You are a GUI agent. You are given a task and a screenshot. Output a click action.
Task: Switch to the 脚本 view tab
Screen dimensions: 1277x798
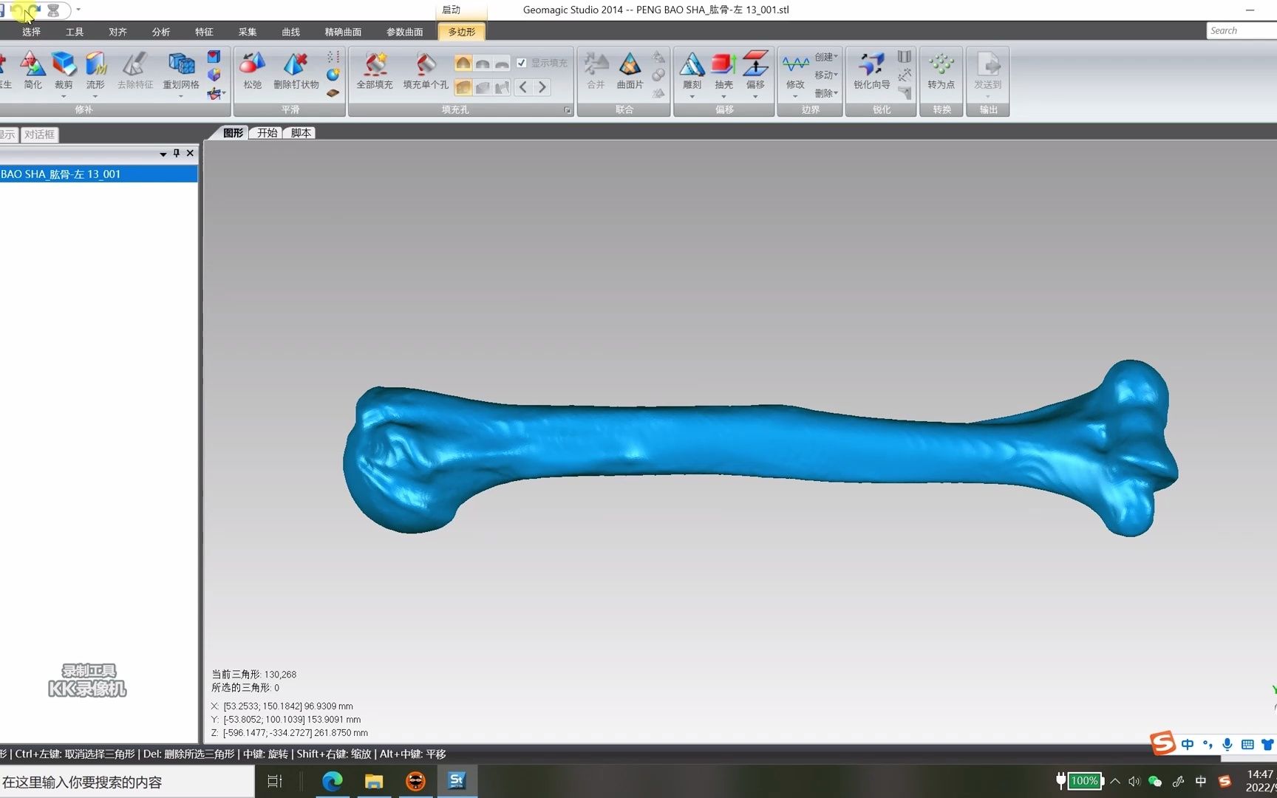click(x=301, y=133)
